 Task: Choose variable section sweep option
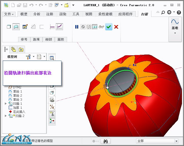[x=59, y=27]
